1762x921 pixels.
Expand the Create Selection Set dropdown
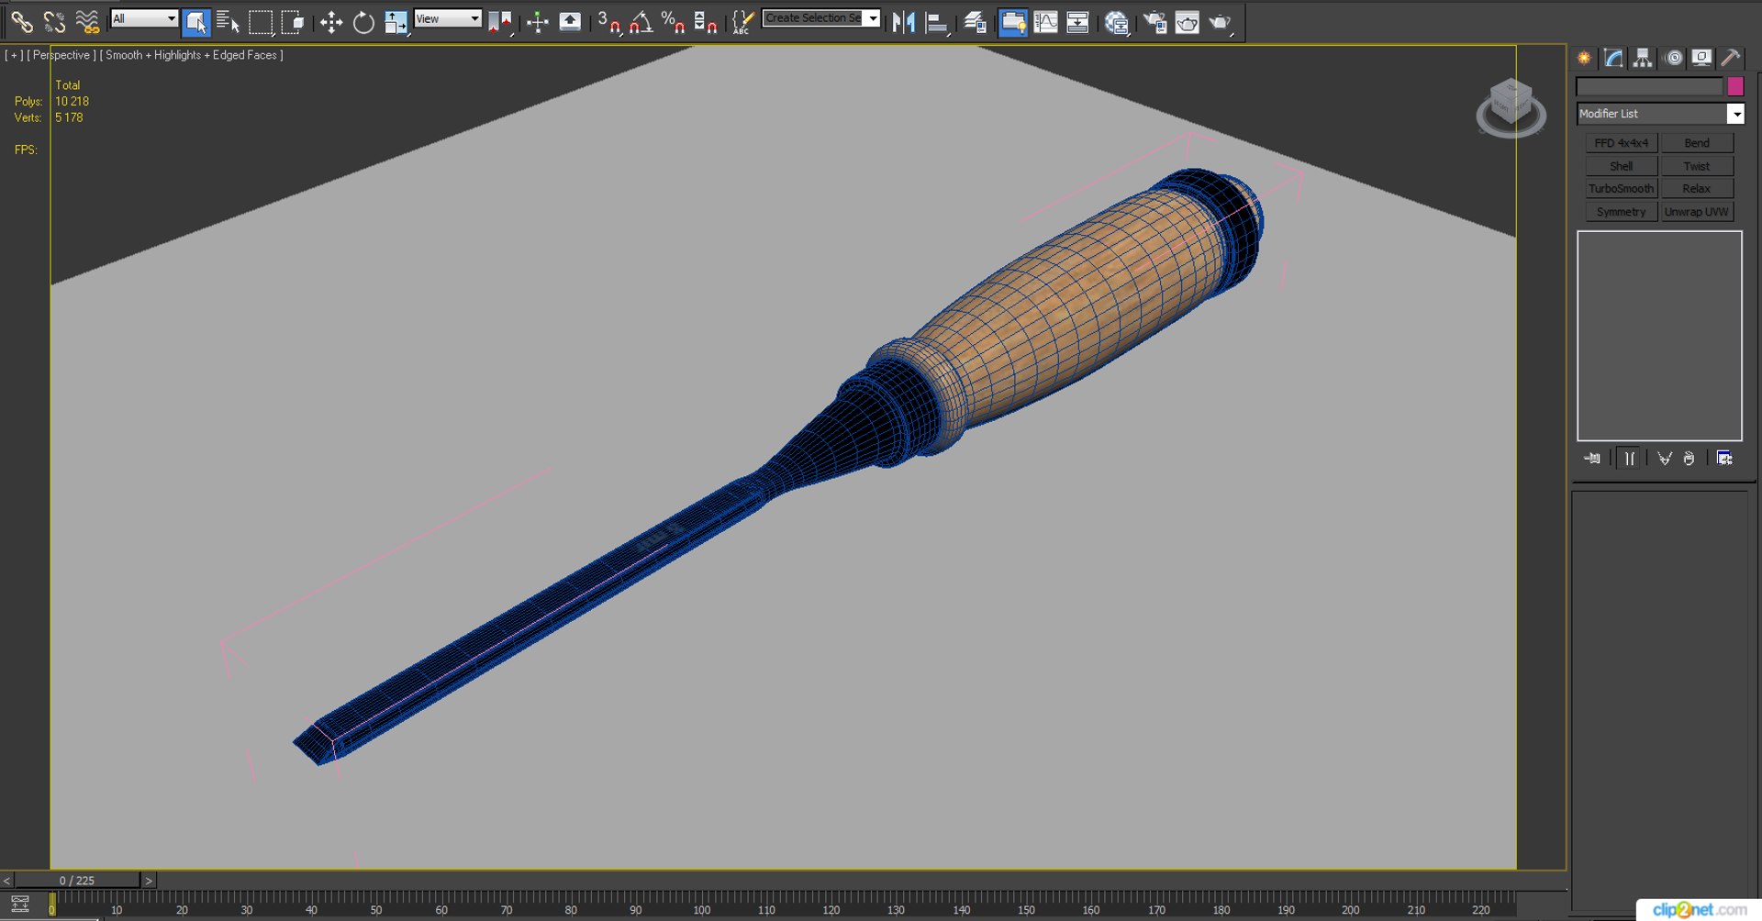coord(873,18)
